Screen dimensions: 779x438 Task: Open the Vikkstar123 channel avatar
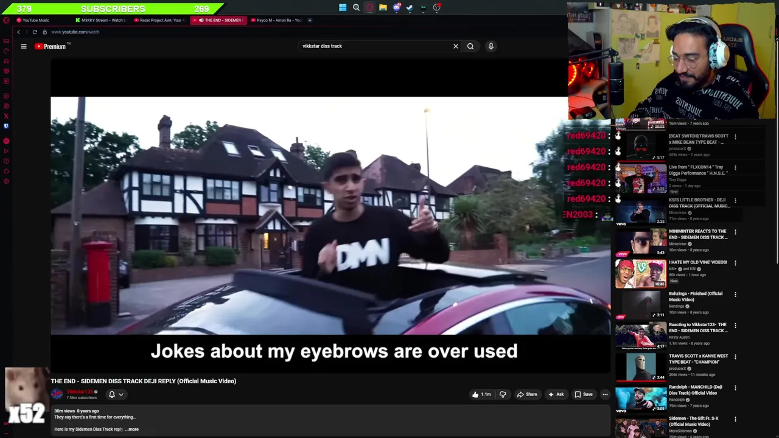tap(57, 394)
